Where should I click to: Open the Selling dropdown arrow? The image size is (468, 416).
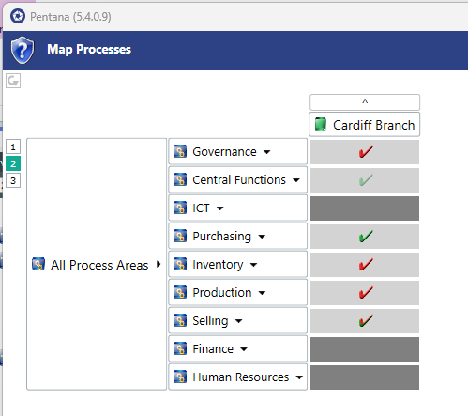coord(238,321)
